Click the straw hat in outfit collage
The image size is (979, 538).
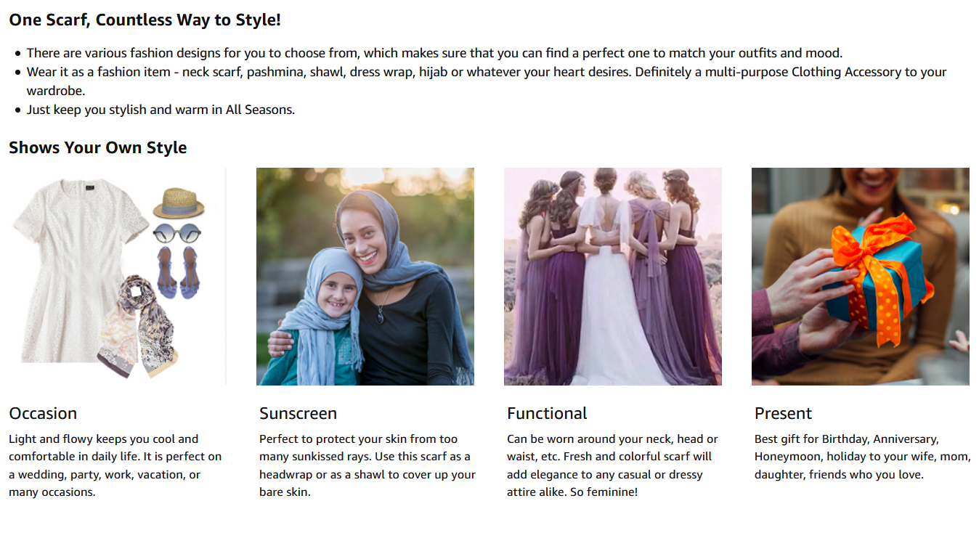179,203
